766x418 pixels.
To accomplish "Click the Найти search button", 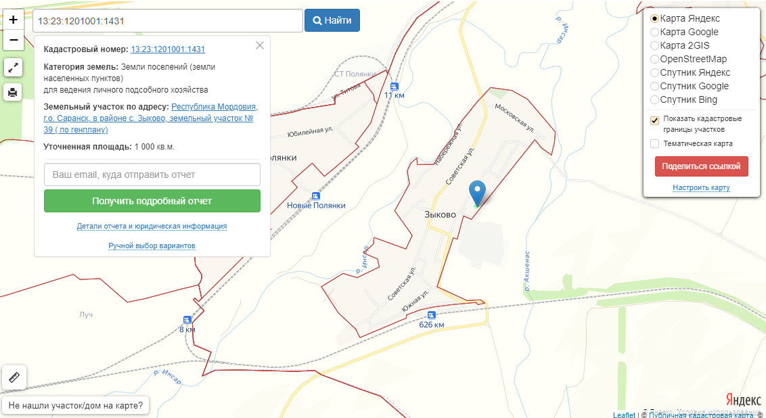I will pyautogui.click(x=332, y=20).
